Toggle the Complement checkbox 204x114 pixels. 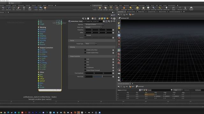pos(85,67)
